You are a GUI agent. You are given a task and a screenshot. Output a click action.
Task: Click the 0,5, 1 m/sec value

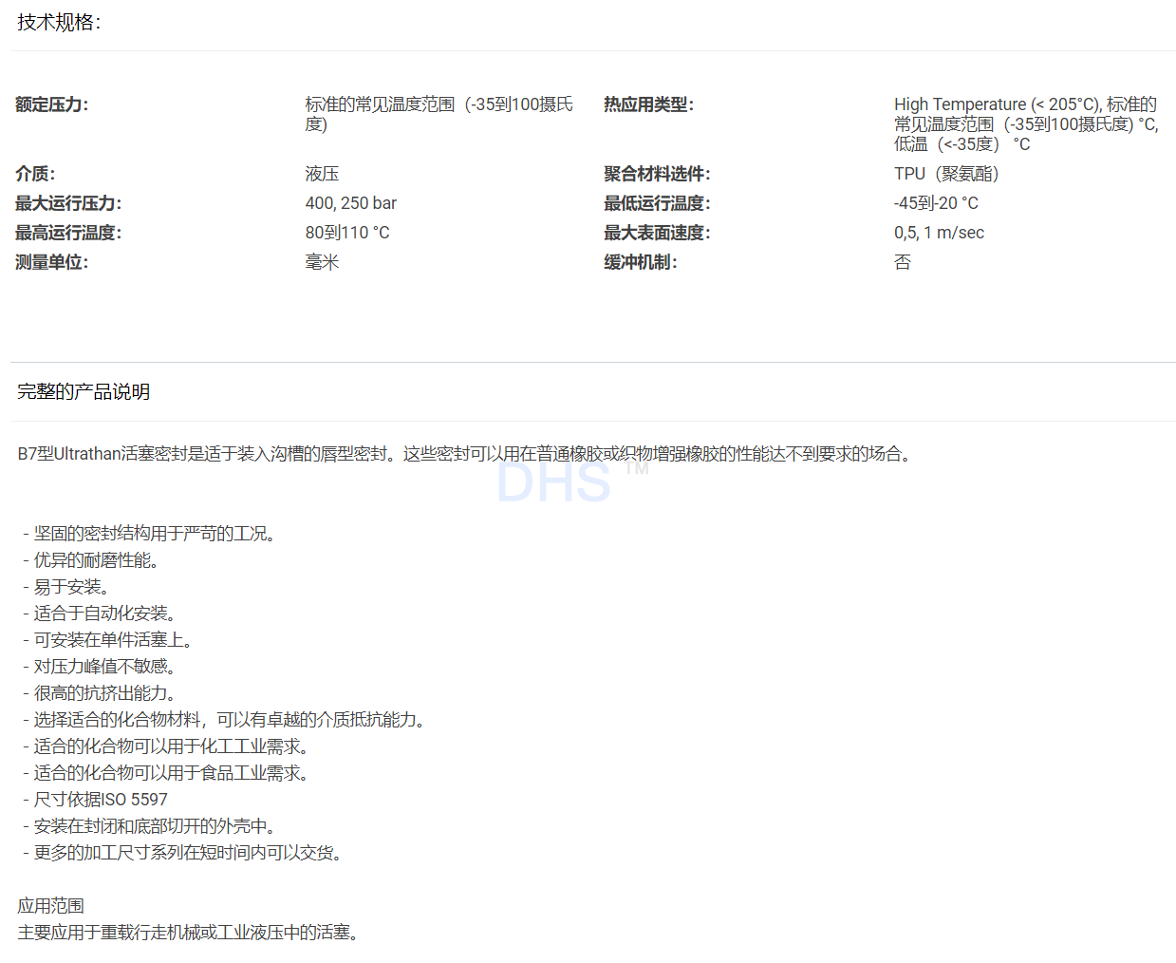point(939,233)
